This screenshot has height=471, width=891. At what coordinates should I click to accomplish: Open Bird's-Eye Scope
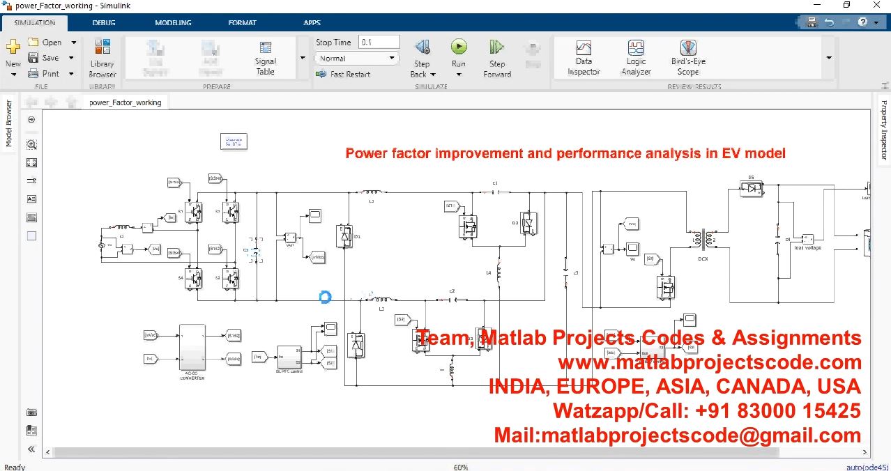coord(687,57)
